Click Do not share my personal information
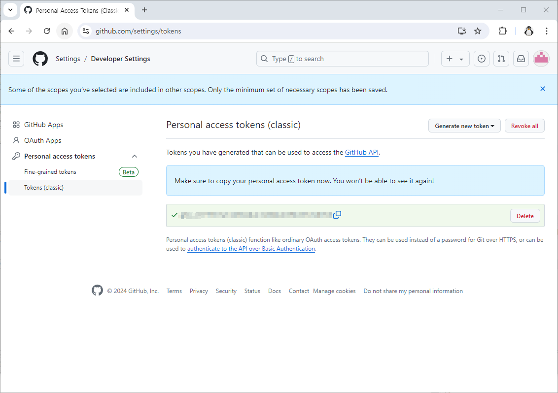The image size is (558, 393). [x=413, y=291]
